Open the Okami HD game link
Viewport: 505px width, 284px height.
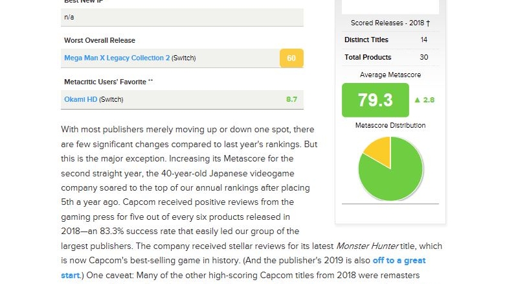coord(80,99)
